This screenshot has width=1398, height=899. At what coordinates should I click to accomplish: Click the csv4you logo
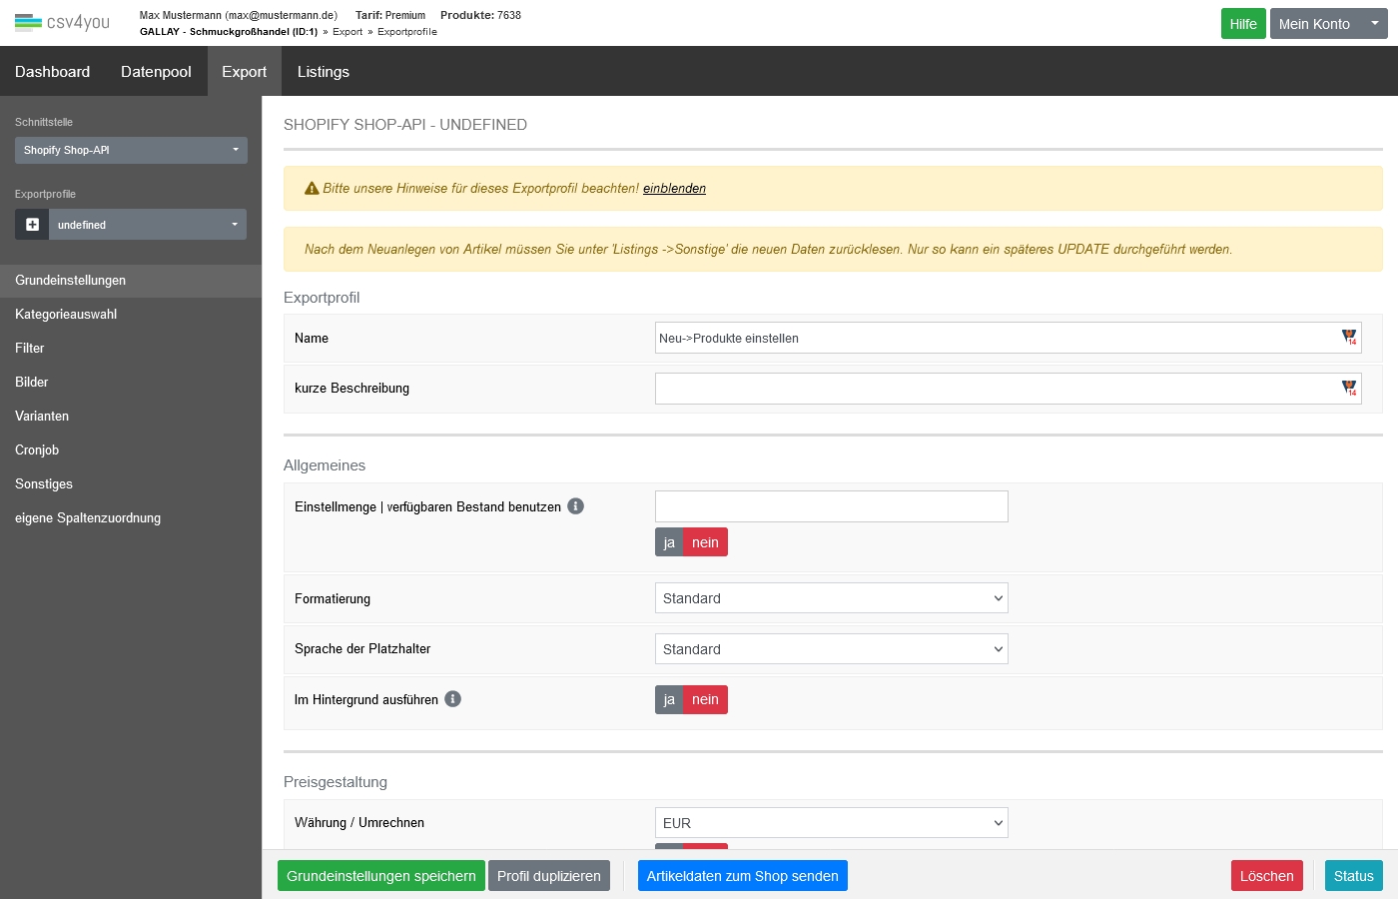tap(62, 22)
